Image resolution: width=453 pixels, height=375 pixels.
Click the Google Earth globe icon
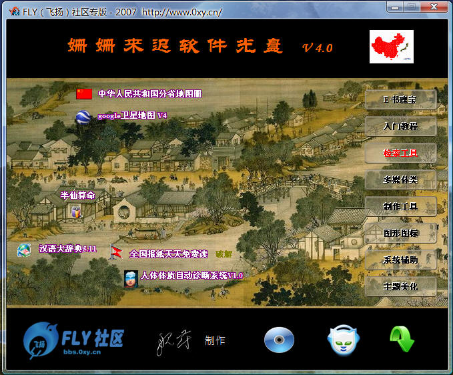click(x=83, y=117)
